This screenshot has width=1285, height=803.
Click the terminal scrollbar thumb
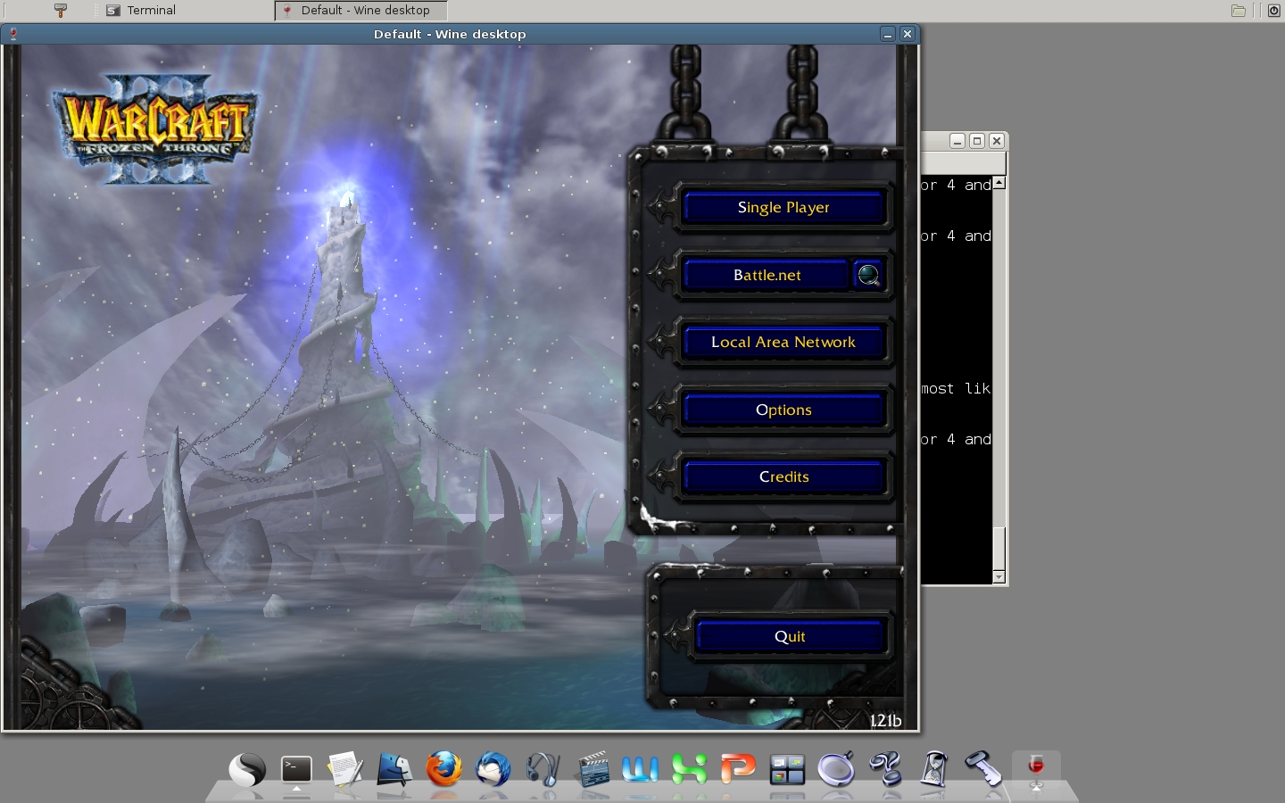(999, 548)
